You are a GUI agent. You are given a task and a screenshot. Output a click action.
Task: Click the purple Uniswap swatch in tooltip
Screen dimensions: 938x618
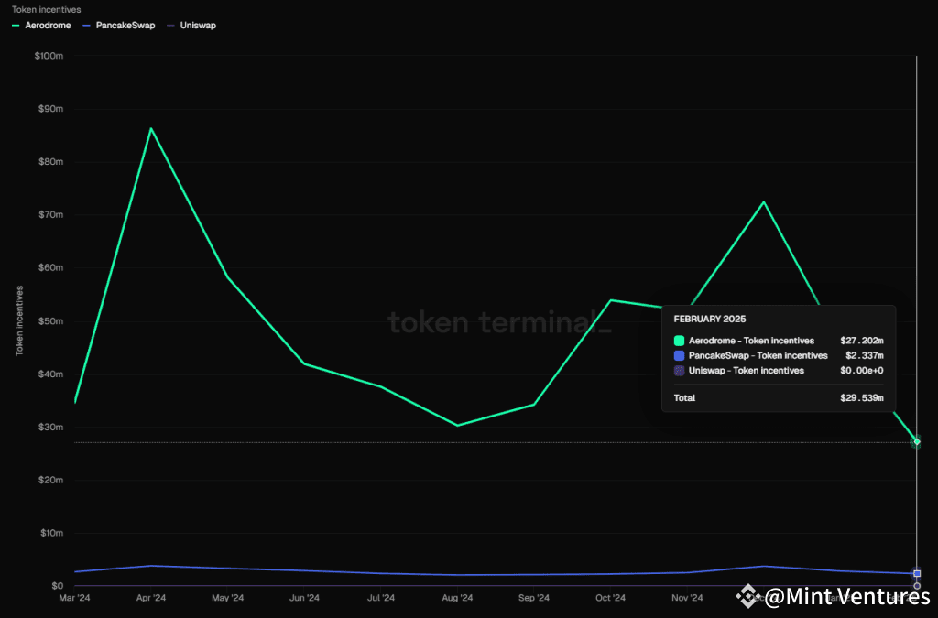679,371
